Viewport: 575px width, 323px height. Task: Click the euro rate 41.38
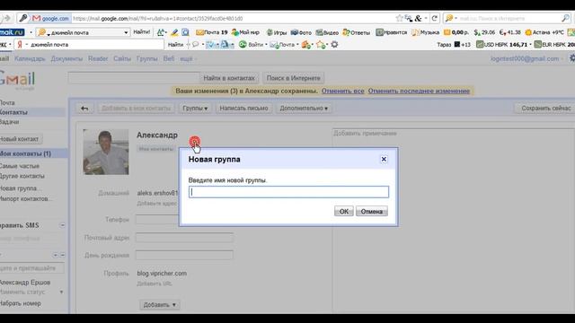point(509,32)
